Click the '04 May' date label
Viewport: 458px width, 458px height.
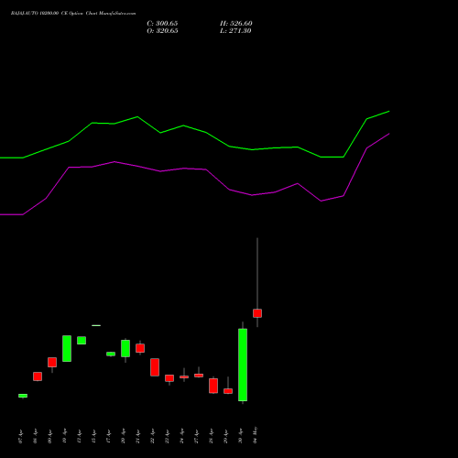click(x=255, y=435)
